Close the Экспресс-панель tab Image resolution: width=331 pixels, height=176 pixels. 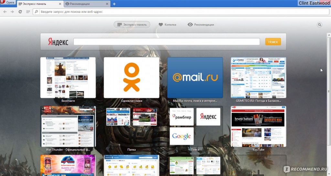(60, 4)
